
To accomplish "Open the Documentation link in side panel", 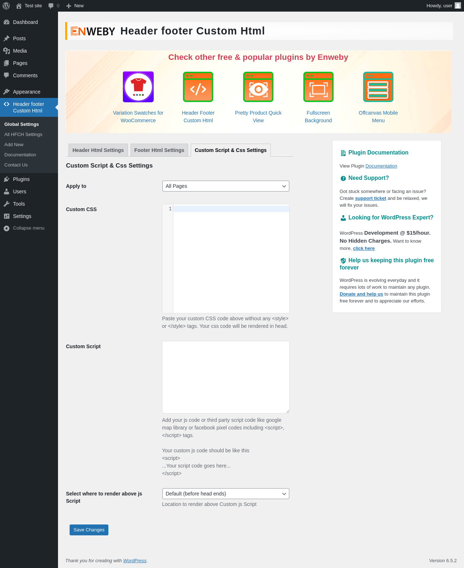I will 381,166.
